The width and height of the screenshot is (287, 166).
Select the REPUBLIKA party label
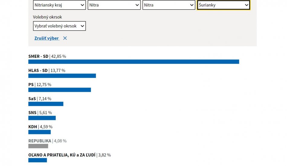pos(40,141)
